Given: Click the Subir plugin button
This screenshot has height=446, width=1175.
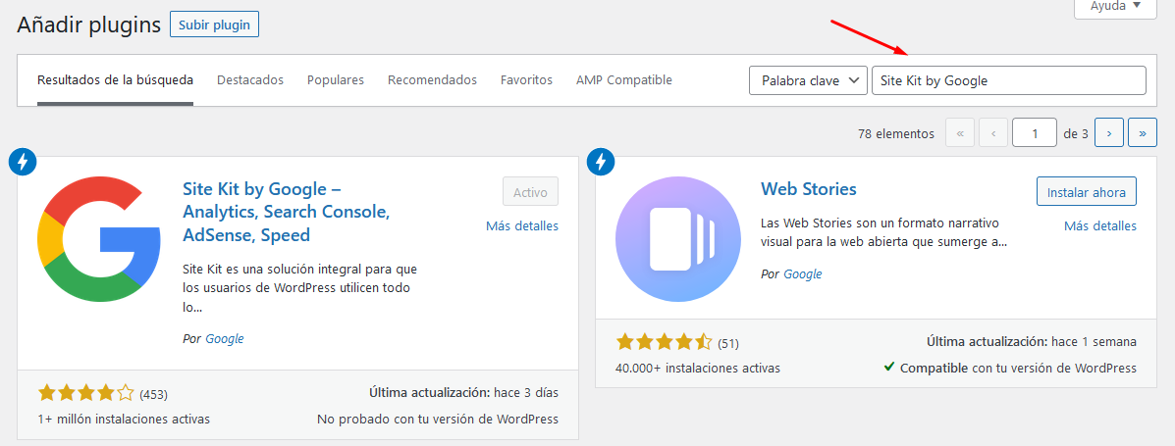Looking at the screenshot, I should coord(215,24).
